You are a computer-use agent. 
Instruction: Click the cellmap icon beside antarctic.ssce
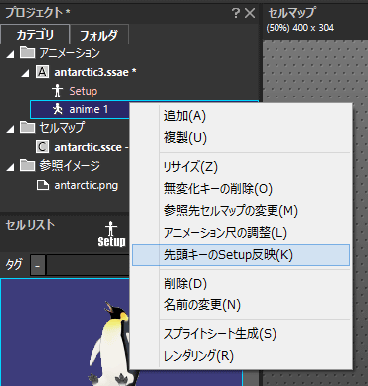[x=42, y=147]
